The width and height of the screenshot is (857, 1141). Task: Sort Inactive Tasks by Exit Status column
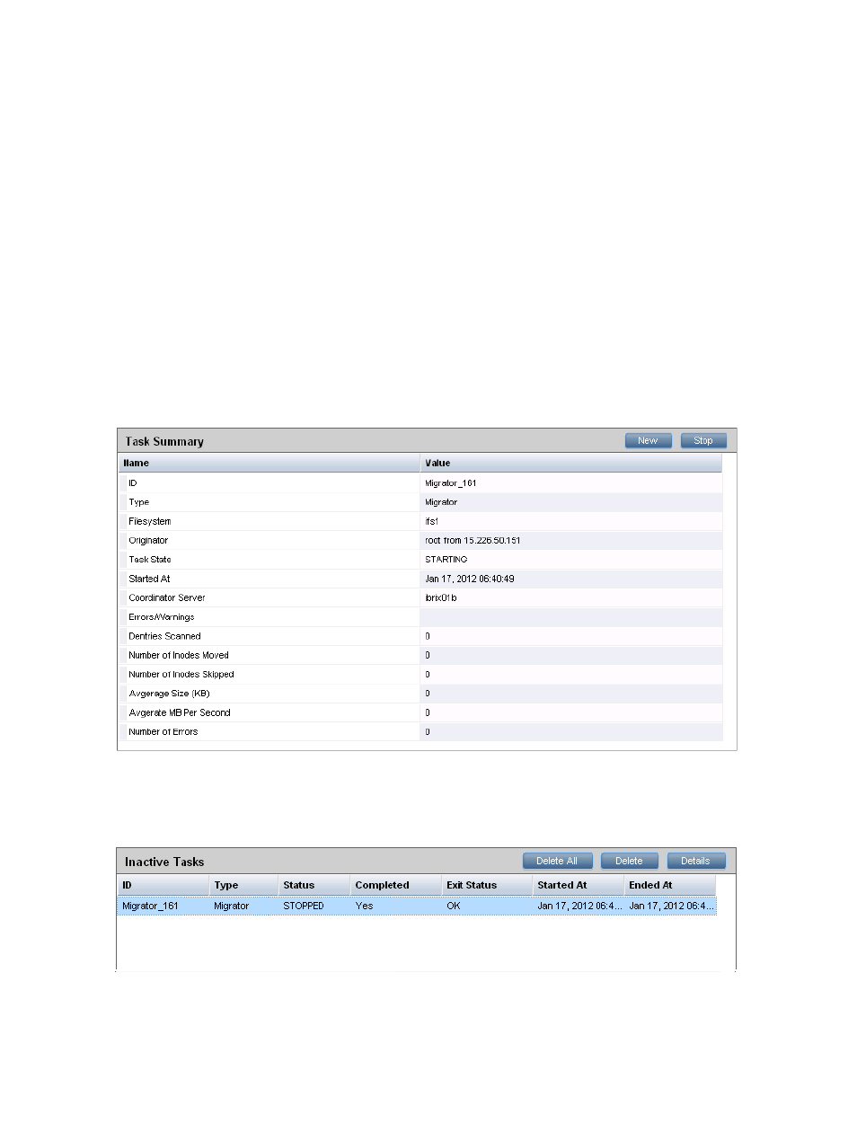[x=487, y=885]
